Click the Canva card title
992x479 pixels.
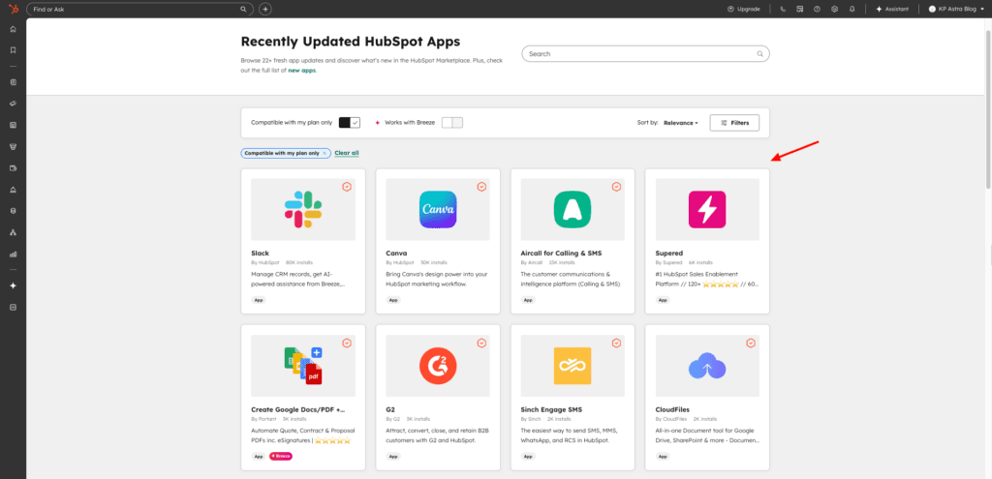[x=396, y=253]
